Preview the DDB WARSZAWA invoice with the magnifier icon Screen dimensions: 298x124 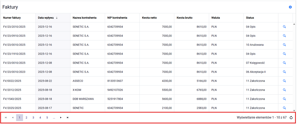coord(284,99)
